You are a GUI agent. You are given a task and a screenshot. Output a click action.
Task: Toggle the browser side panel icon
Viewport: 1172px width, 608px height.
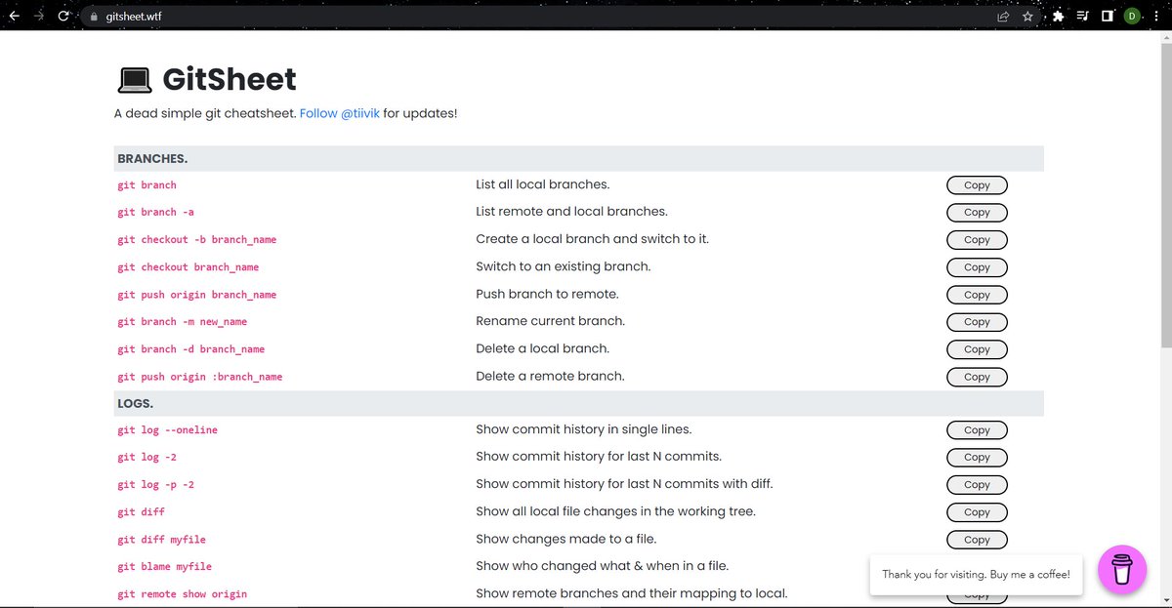tap(1108, 17)
